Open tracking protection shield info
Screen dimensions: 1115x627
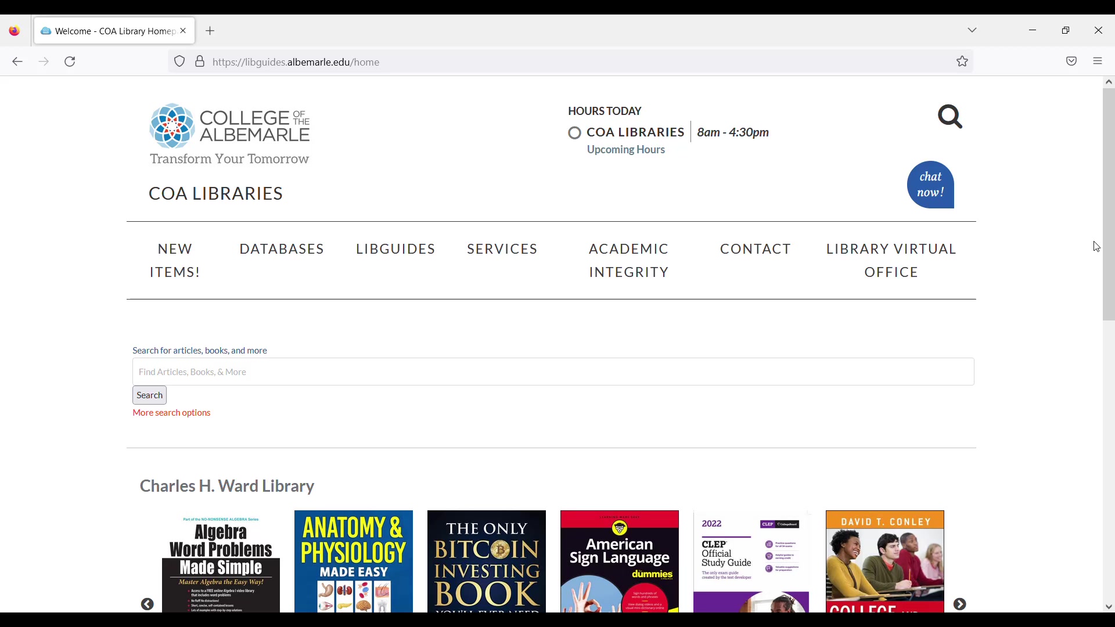coord(180,62)
